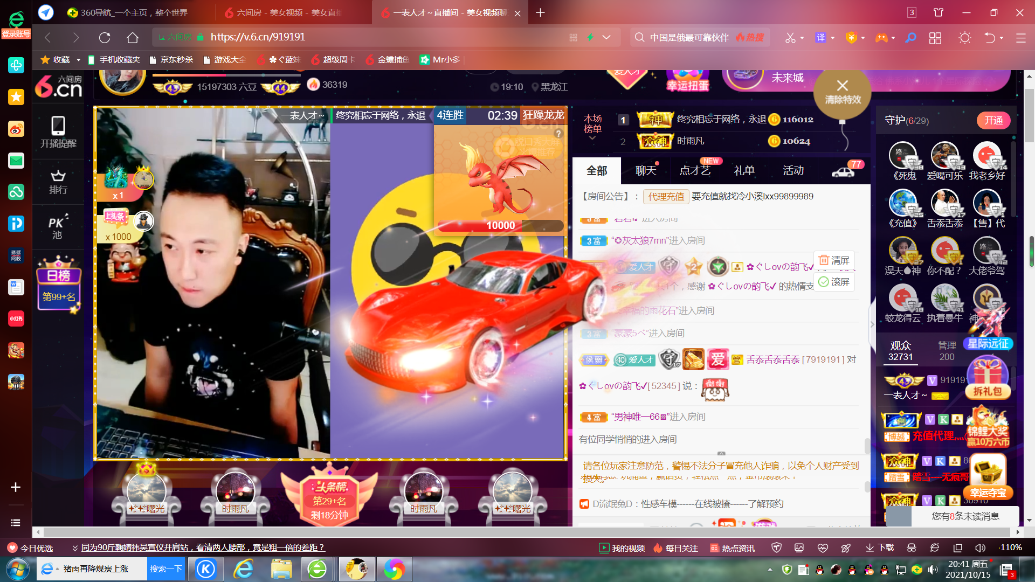Select the 管理 200 tab
Viewport: 1035px width, 582px height.
coord(947,350)
